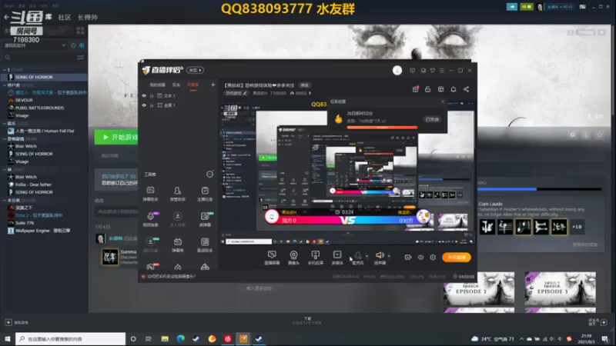Open the Steam 社区 menu
The height and width of the screenshot is (346, 616).
65,17
